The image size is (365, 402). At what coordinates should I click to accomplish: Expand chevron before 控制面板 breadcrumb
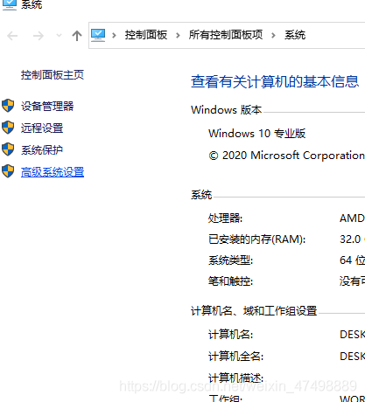(114, 36)
